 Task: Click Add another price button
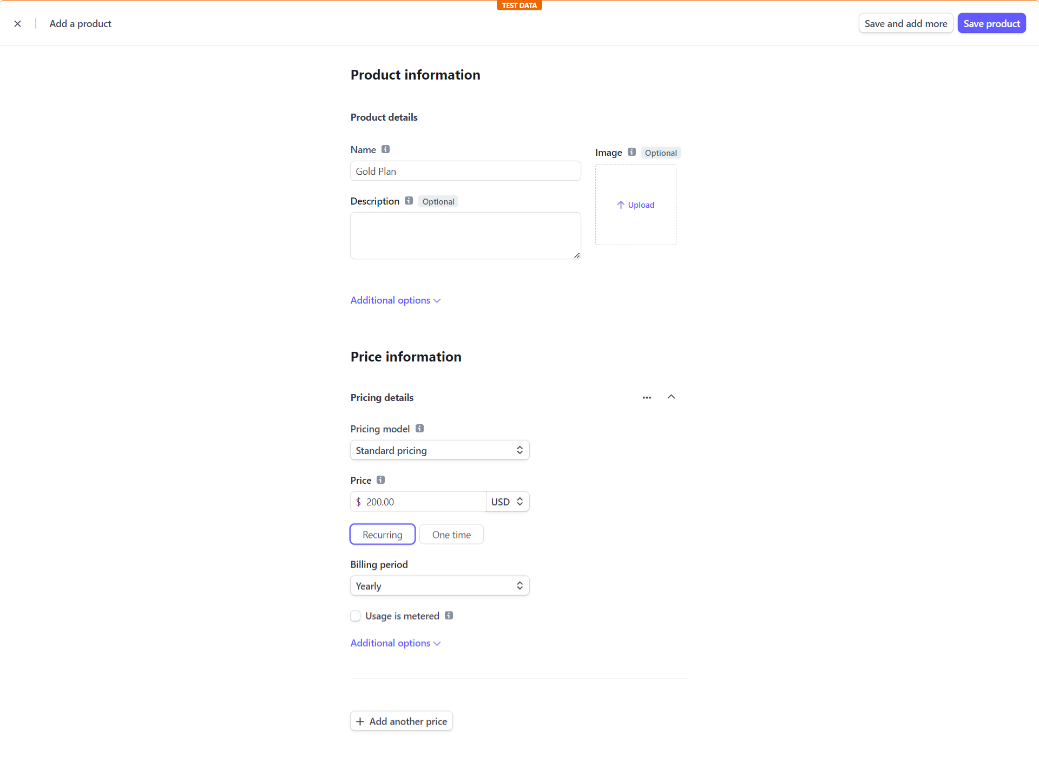(402, 721)
